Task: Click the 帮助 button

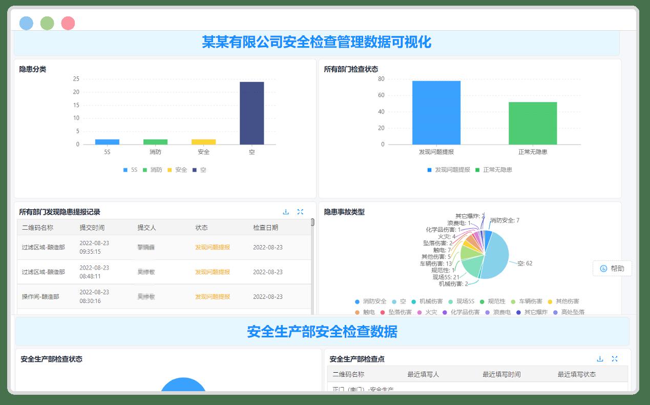Action: 612,268
